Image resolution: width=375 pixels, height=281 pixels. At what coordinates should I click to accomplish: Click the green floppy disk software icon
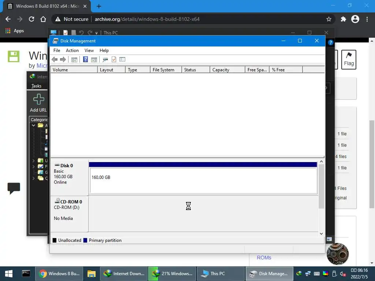click(x=14, y=56)
